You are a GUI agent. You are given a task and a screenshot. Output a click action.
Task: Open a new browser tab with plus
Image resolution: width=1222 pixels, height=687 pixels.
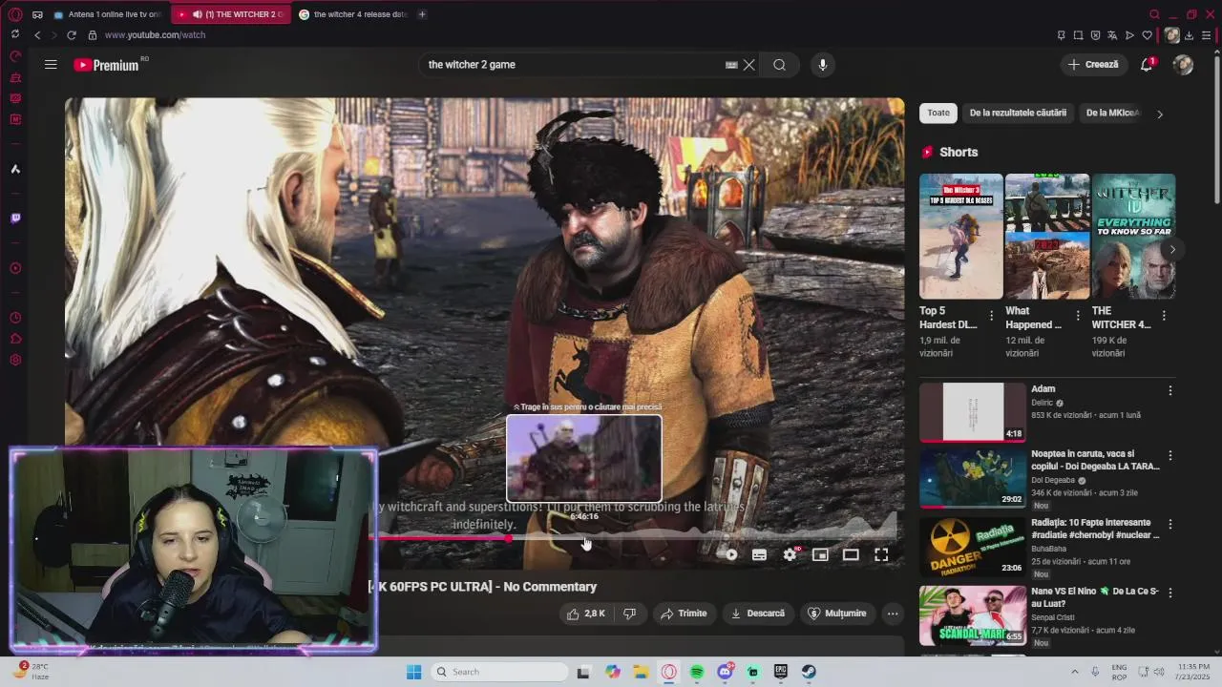422,14
